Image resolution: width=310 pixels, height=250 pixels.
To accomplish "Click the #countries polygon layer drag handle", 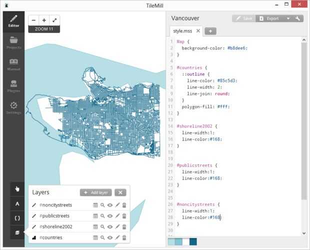I will tap(34, 237).
